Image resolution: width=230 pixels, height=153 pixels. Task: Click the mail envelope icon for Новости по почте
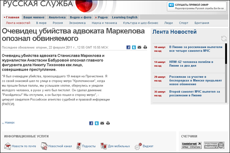7,146
